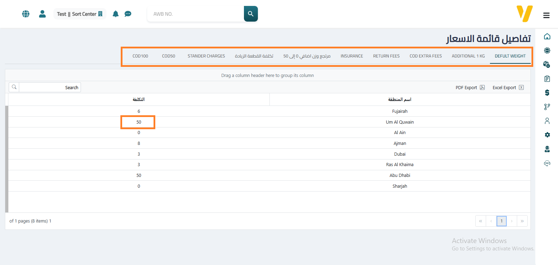This screenshot has height=265, width=558.
Task: Open the person sidebar icon
Action: (547, 121)
